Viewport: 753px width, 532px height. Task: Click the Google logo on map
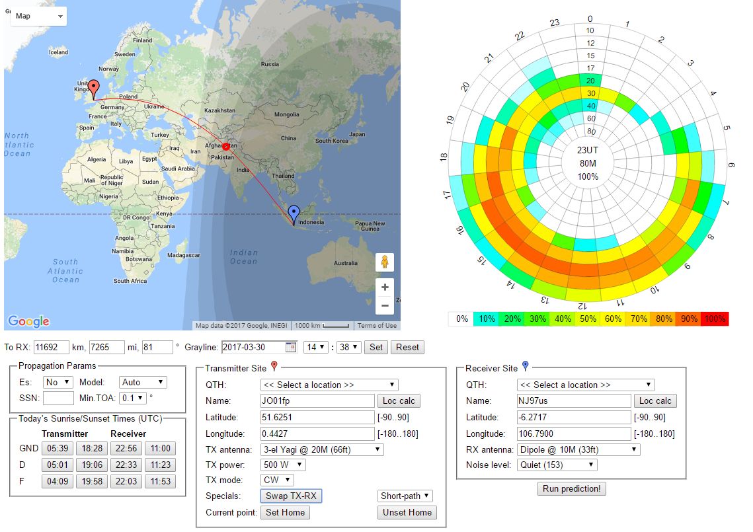(x=29, y=321)
